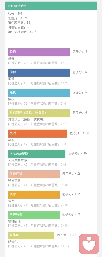Screen dimensions: 102x257
Task: Click the 总分：407 text
Action: coord(15,14)
